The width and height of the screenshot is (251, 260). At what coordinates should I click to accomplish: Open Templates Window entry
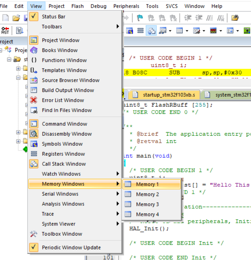[x=75, y=70]
